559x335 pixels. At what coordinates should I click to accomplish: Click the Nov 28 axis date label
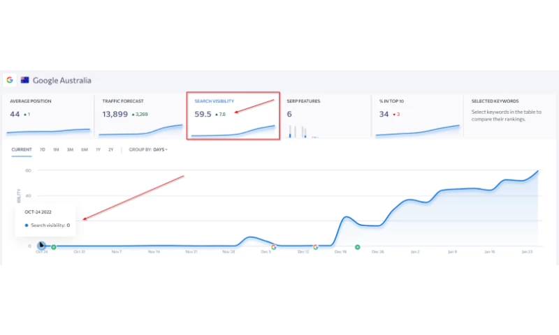pyautogui.click(x=228, y=252)
